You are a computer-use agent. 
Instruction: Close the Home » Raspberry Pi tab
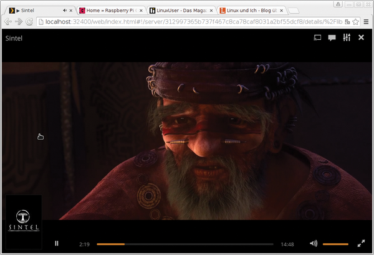141,11
